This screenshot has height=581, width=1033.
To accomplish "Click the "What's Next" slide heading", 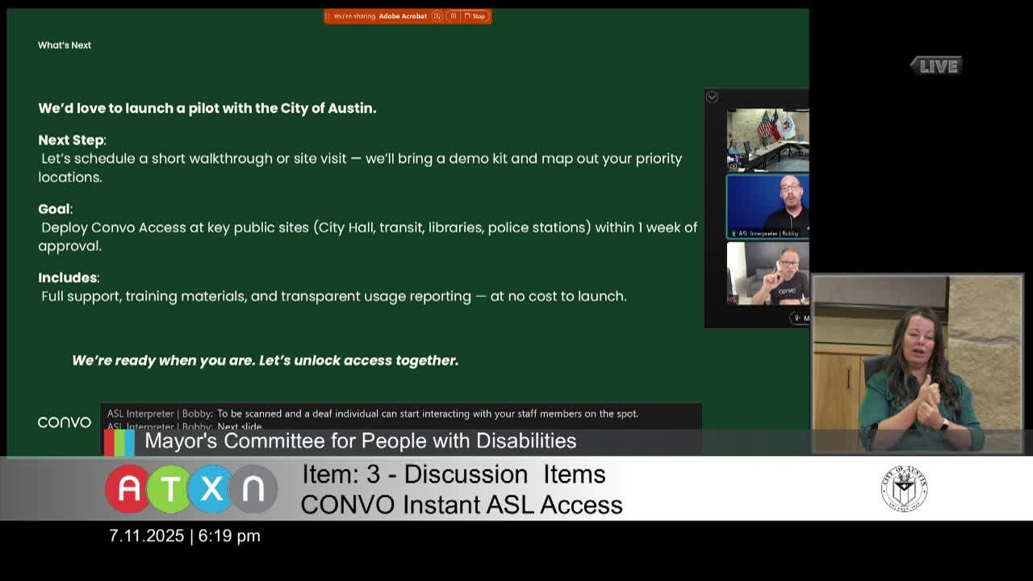I will point(65,45).
